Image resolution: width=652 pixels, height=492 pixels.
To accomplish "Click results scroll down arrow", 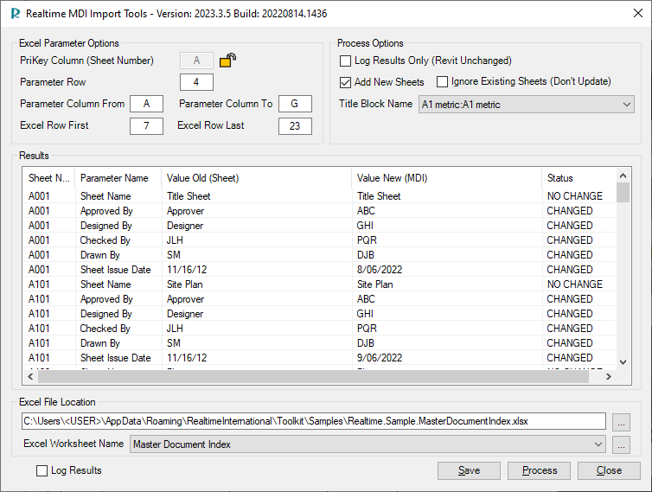I will (x=623, y=362).
